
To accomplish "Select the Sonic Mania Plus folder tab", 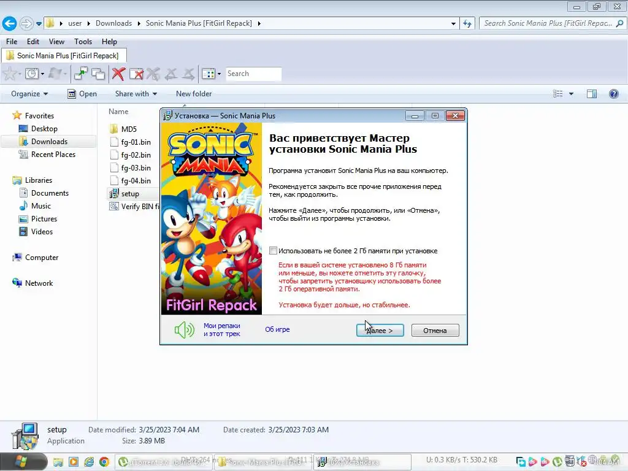I will 64,56.
